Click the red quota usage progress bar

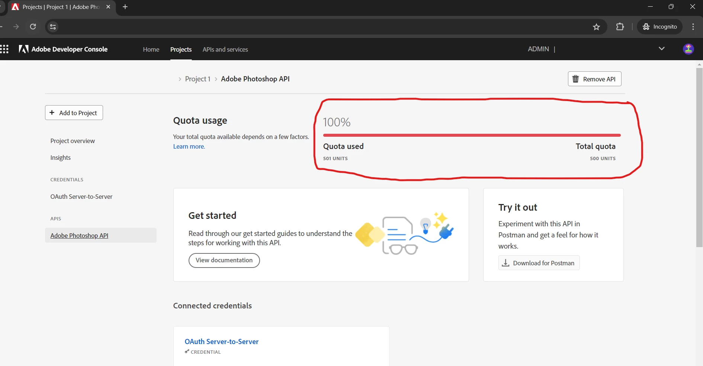[x=472, y=135]
